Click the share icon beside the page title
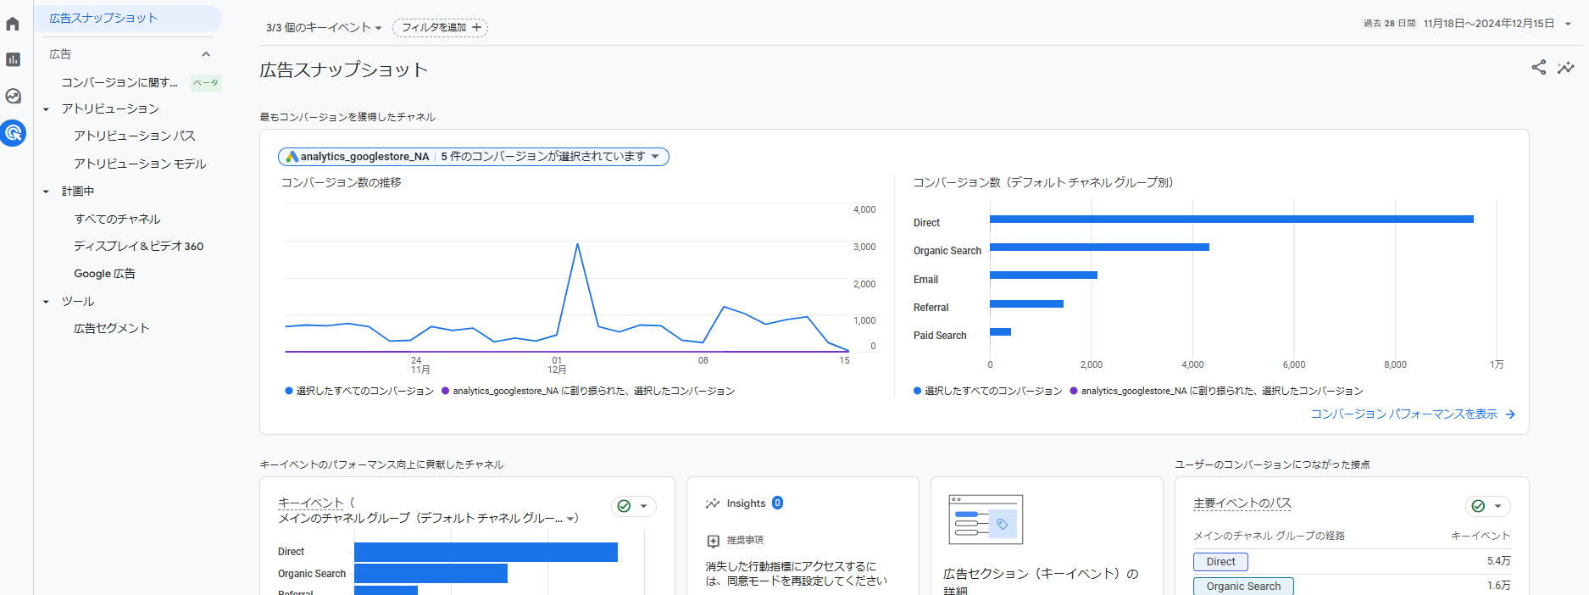This screenshot has width=1589, height=595. 1538,67
